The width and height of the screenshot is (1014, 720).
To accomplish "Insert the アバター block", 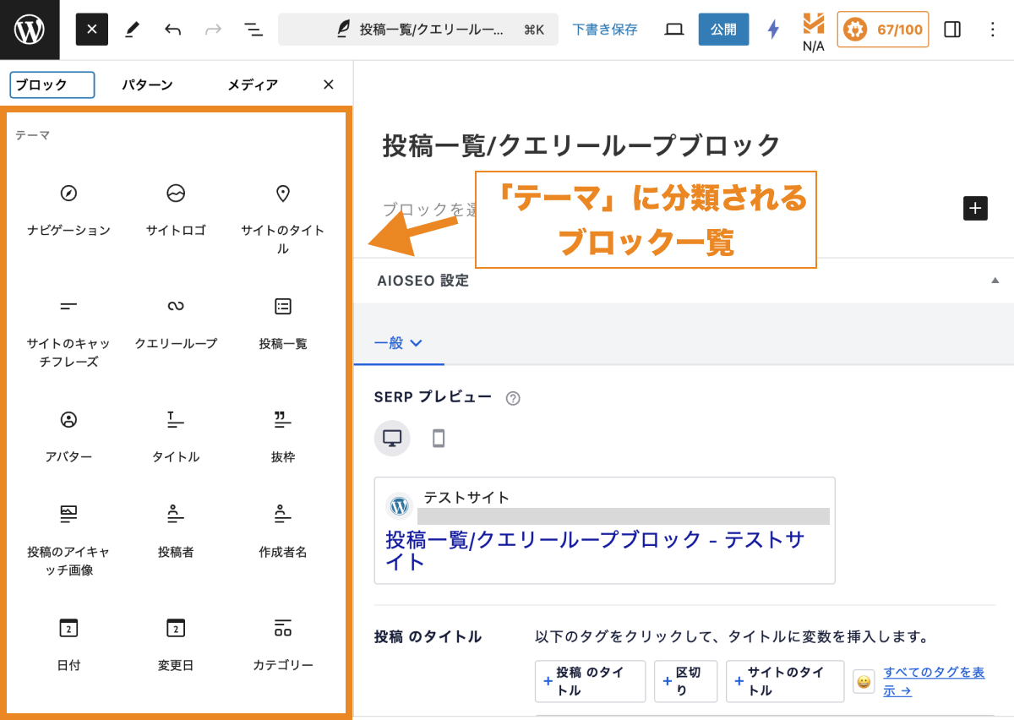I will [x=68, y=435].
